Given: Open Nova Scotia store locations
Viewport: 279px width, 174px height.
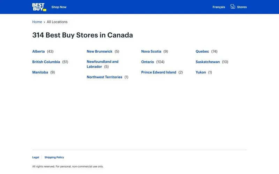Looking at the screenshot, I should pyautogui.click(x=151, y=52).
